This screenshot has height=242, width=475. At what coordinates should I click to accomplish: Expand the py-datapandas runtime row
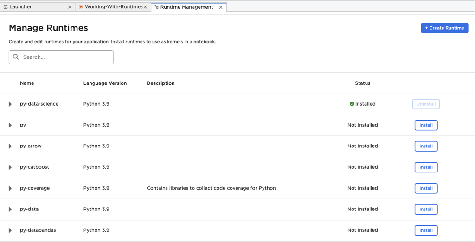tap(10, 230)
